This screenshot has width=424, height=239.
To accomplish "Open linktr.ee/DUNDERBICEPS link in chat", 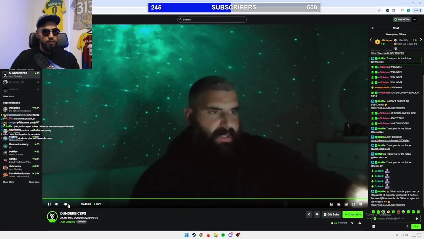I will (387, 53).
